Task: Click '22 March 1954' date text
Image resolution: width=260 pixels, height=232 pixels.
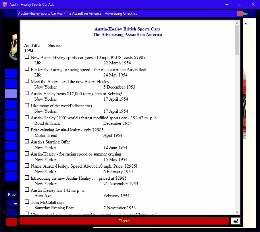Action: click(117, 63)
